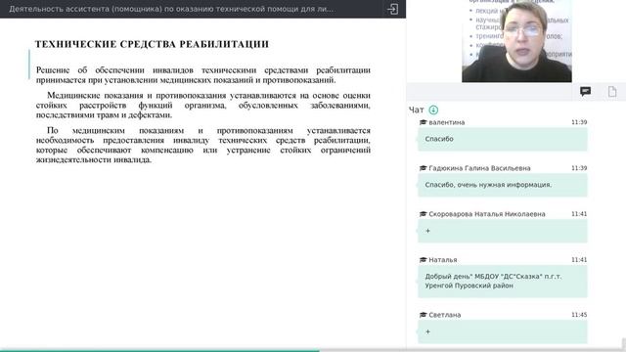Image resolution: width=626 pixels, height=352 pixels.
Task: Select the username Наталья in chat
Action: [x=443, y=260]
